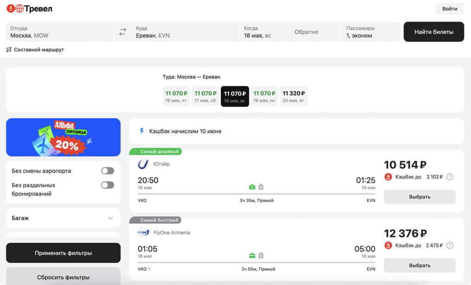Click the FlyOne Armenia airline logo

point(144,233)
